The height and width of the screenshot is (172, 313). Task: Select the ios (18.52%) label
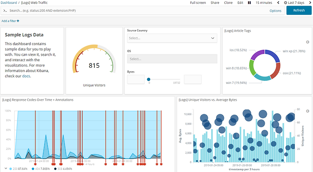pyautogui.click(x=238, y=50)
